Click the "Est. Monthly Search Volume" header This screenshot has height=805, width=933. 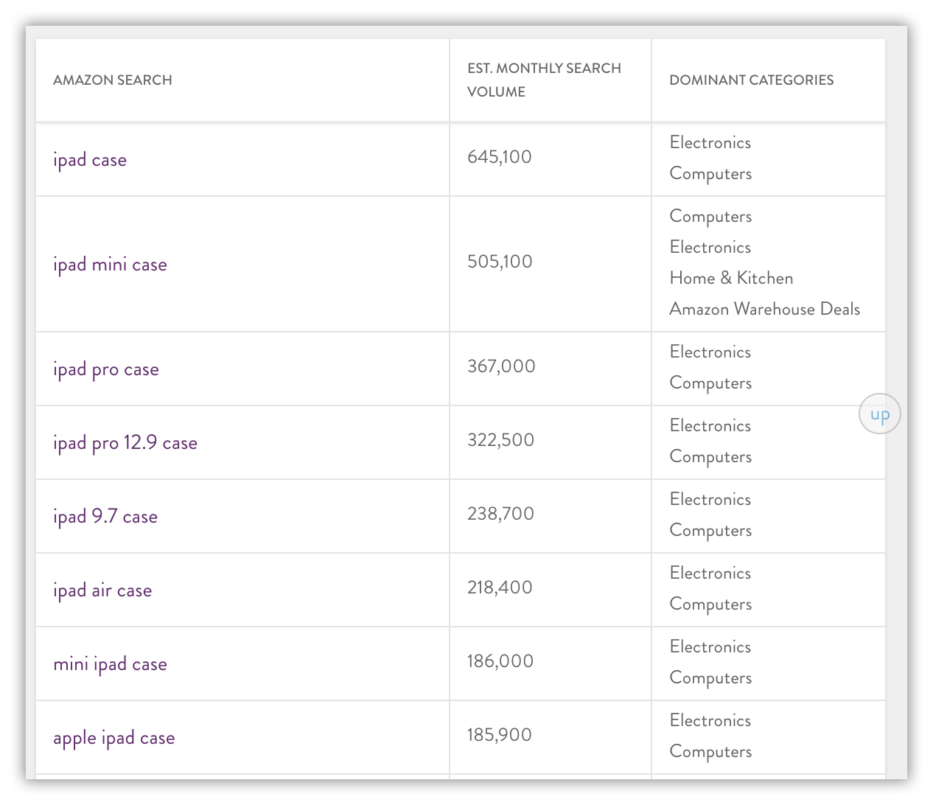pyautogui.click(x=544, y=80)
